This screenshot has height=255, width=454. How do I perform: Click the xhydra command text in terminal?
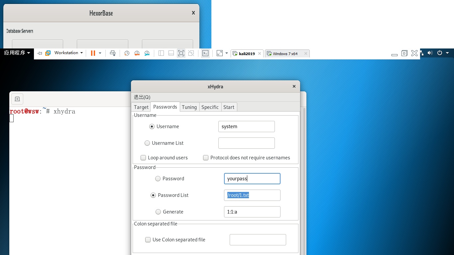pyautogui.click(x=64, y=112)
